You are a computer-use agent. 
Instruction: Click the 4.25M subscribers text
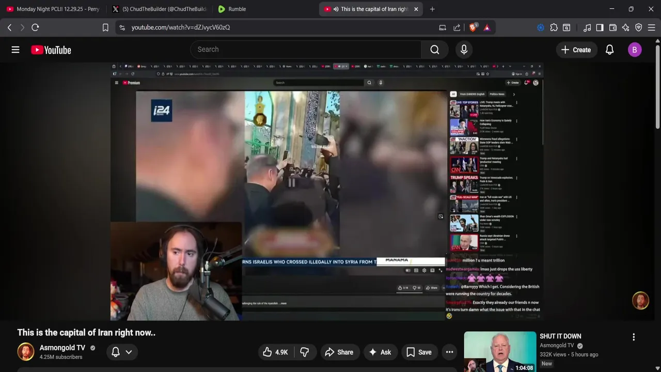pyautogui.click(x=61, y=357)
